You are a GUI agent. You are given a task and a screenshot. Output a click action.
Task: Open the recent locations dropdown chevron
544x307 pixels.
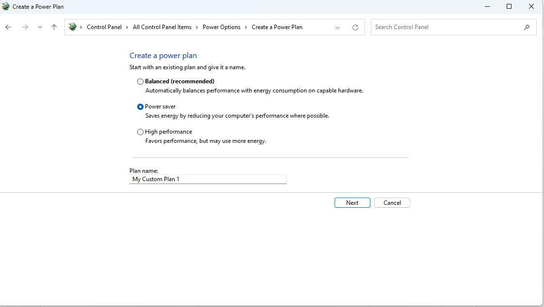point(40,27)
